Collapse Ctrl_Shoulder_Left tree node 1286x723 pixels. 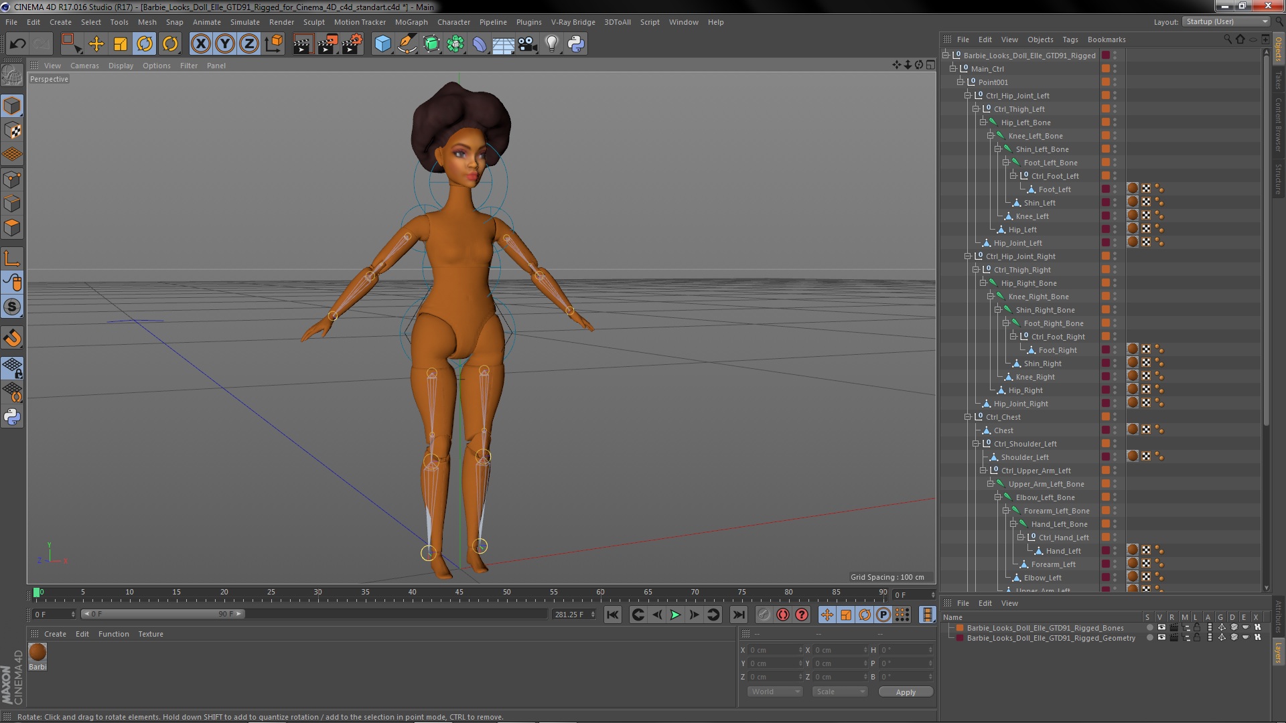975,444
